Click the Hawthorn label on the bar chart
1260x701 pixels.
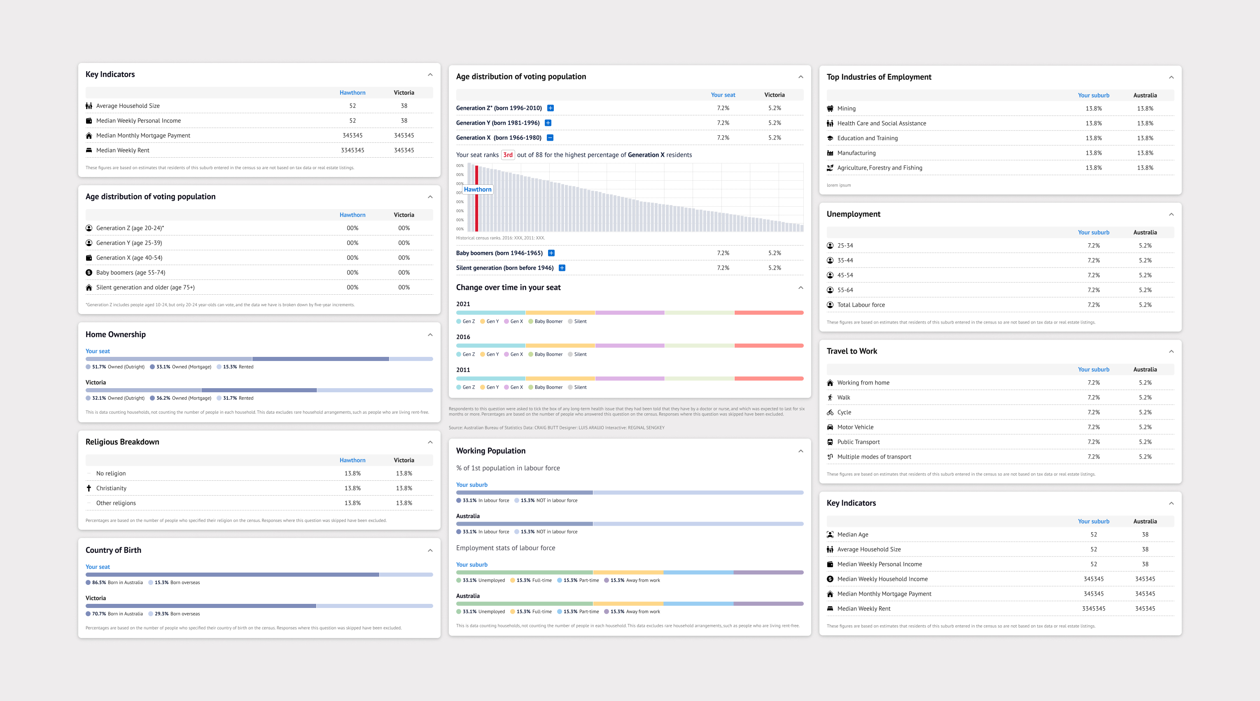(477, 190)
